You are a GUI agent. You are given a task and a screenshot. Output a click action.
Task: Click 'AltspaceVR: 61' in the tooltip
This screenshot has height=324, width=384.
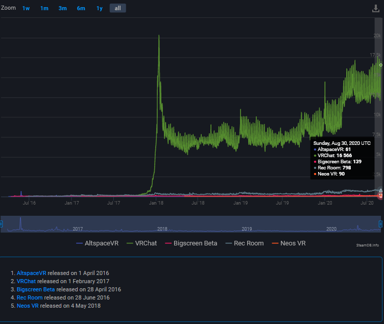click(334, 149)
